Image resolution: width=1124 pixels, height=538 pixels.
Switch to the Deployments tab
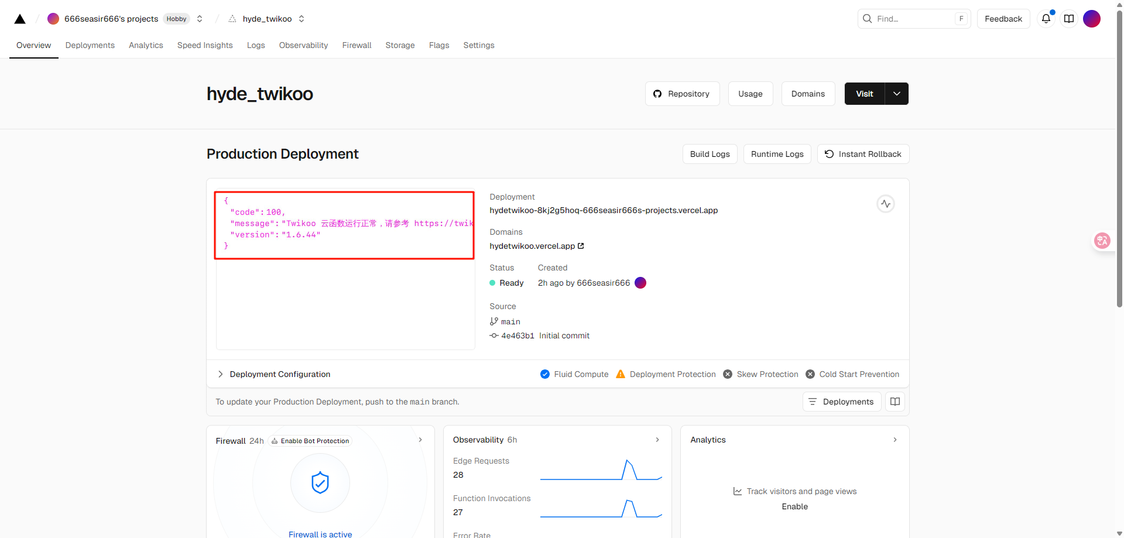coord(90,45)
